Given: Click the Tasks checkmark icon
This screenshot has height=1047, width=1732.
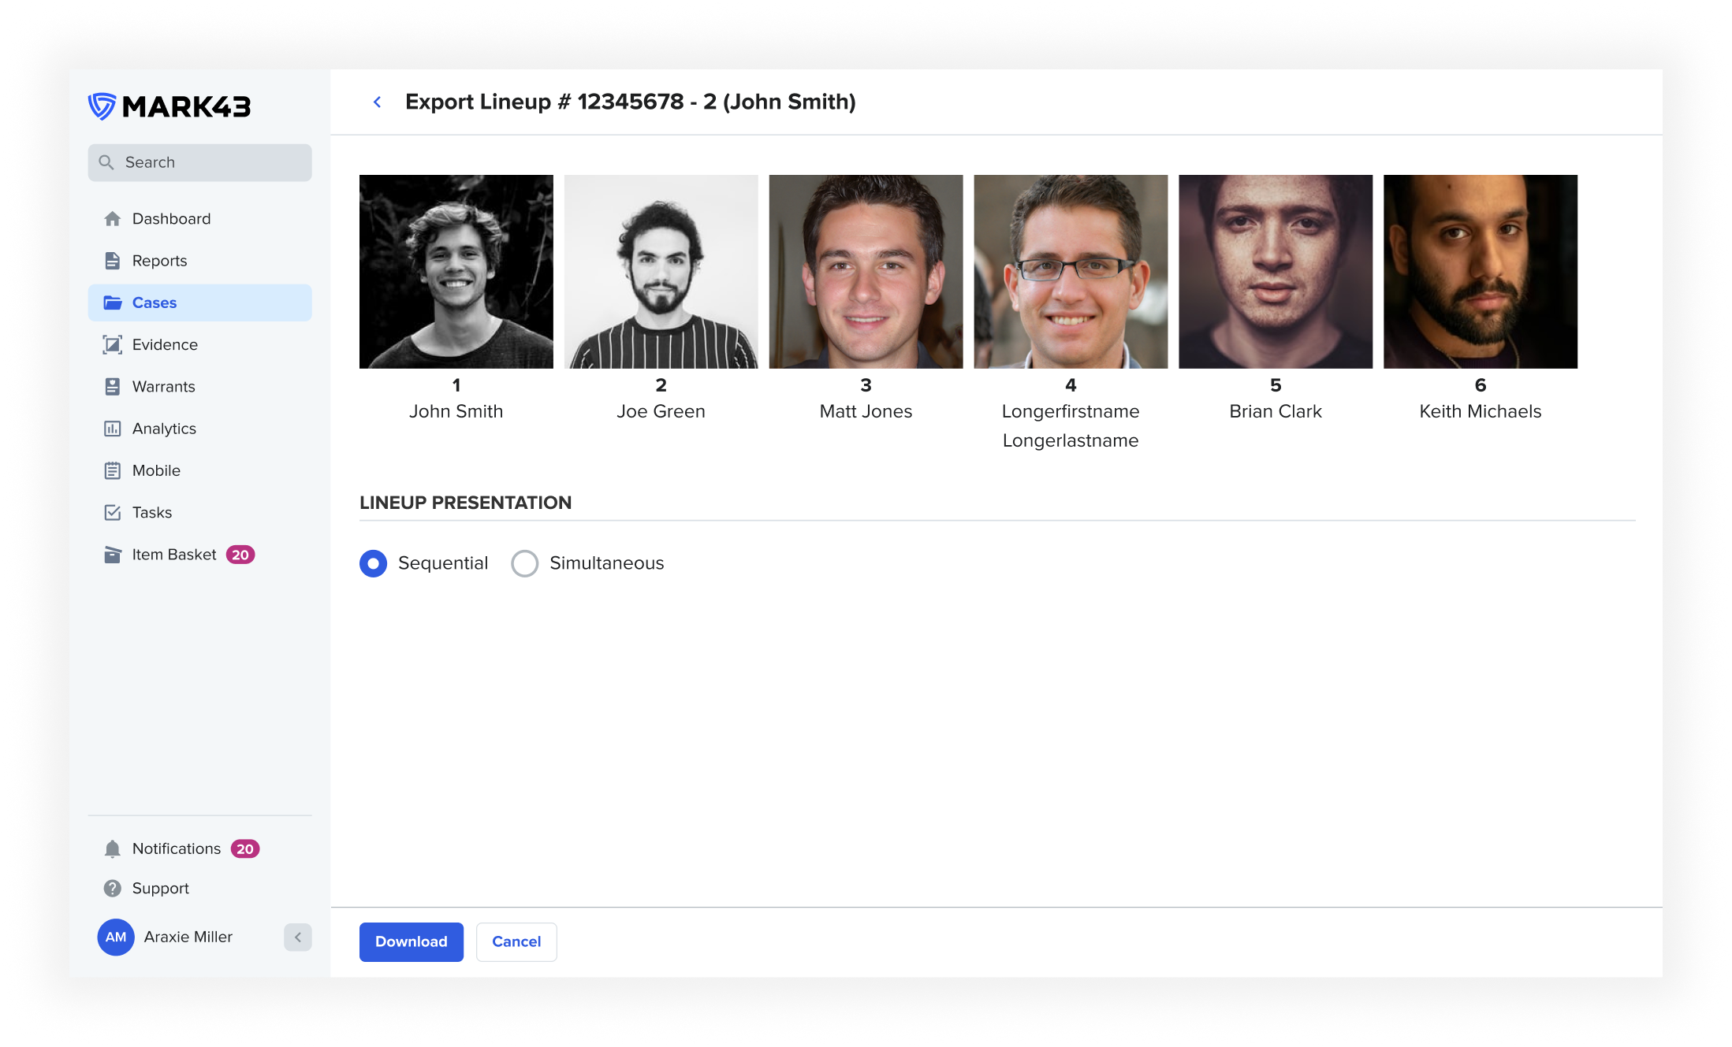Looking at the screenshot, I should pos(113,513).
